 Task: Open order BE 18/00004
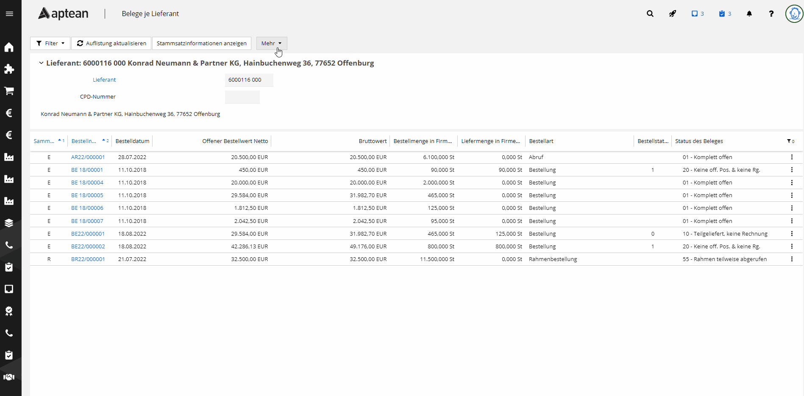[87, 182]
